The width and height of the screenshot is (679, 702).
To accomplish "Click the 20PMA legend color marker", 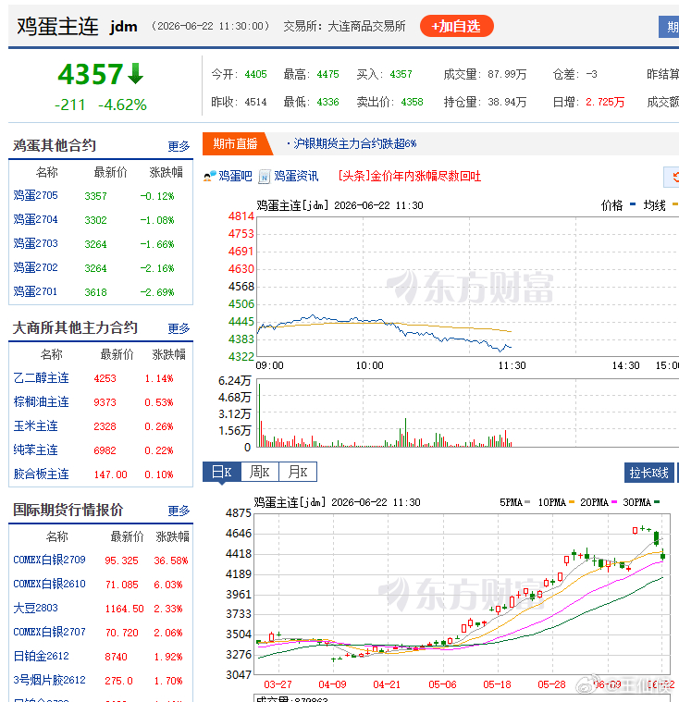I will click(614, 502).
